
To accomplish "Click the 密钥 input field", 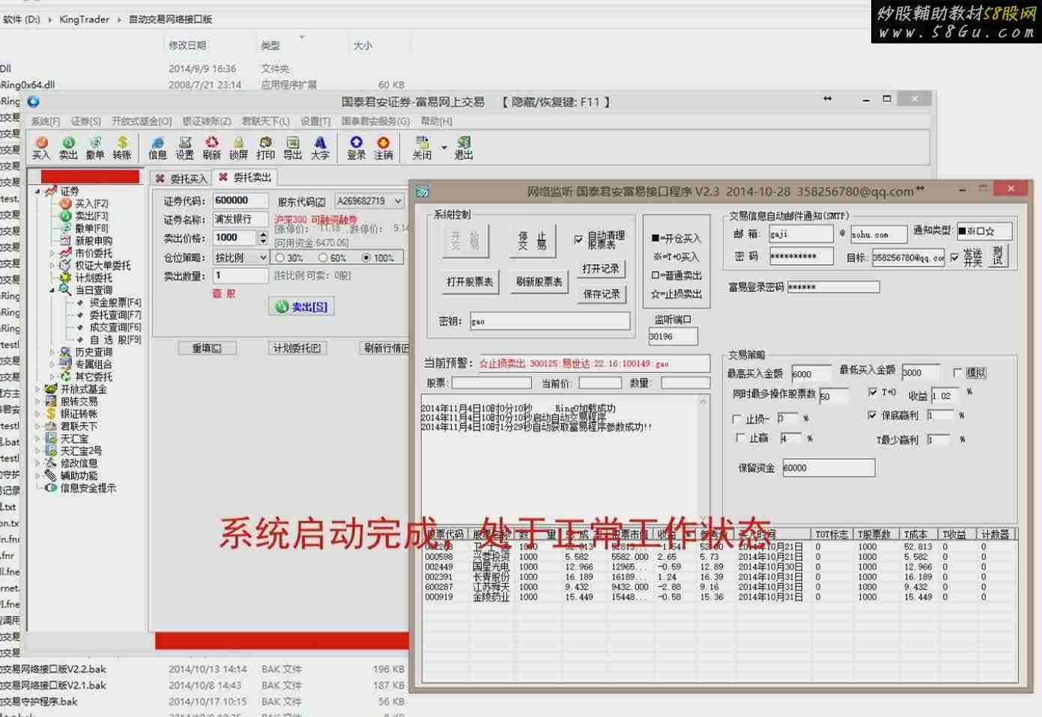I will (549, 321).
